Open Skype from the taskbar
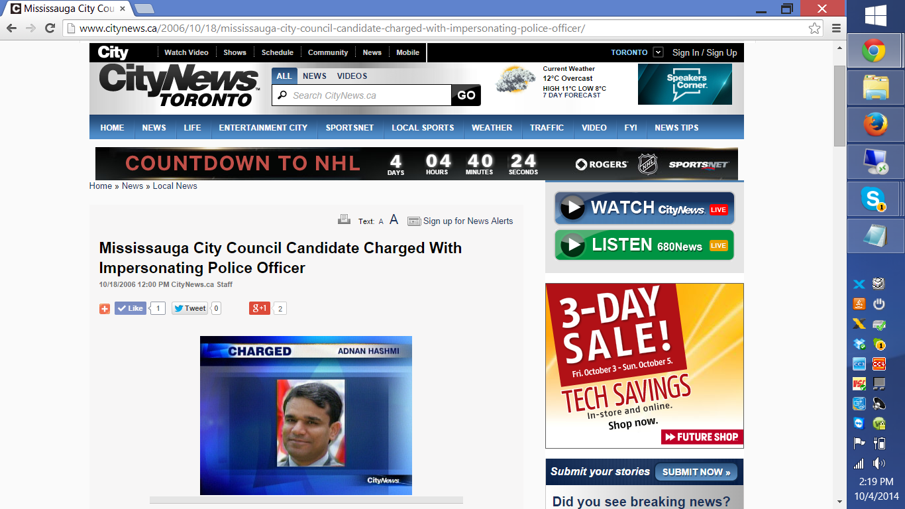This screenshot has width=905, height=509. click(874, 199)
